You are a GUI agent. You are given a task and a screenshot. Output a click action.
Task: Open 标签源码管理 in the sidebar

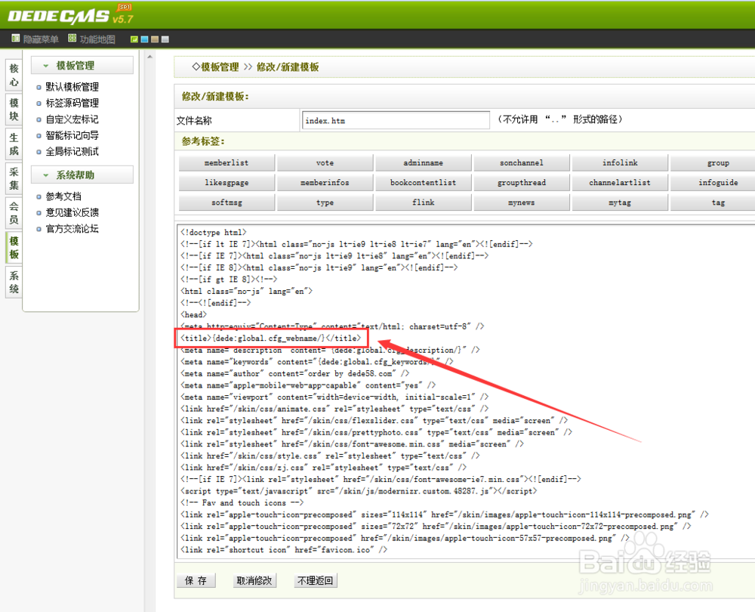(x=72, y=103)
